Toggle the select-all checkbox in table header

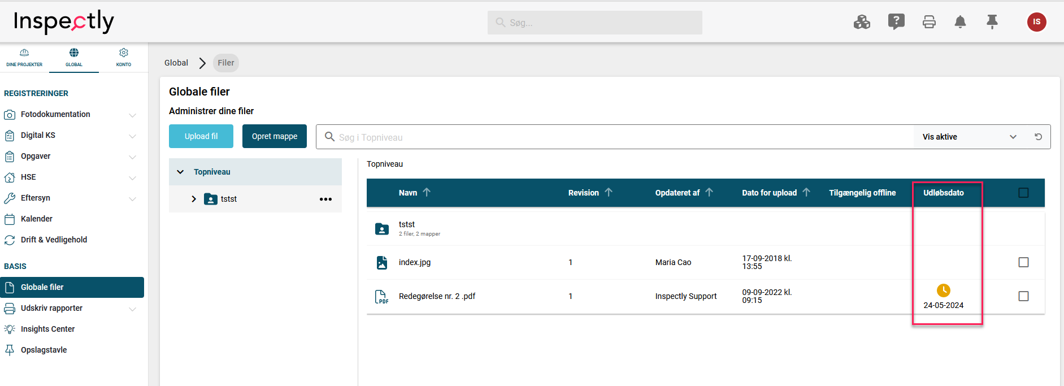tap(1023, 193)
